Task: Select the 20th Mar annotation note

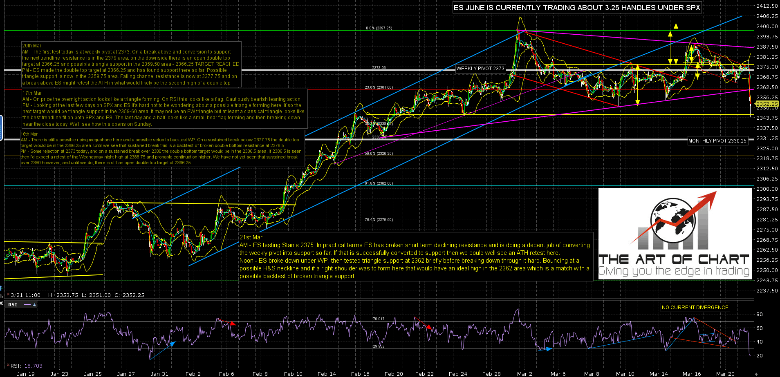Action: pos(131,65)
